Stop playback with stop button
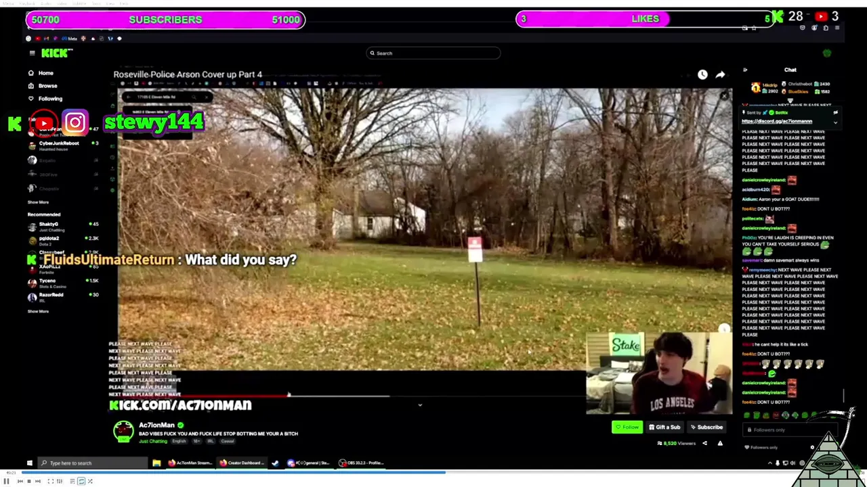Viewport: 867px width, 487px height. [x=29, y=481]
